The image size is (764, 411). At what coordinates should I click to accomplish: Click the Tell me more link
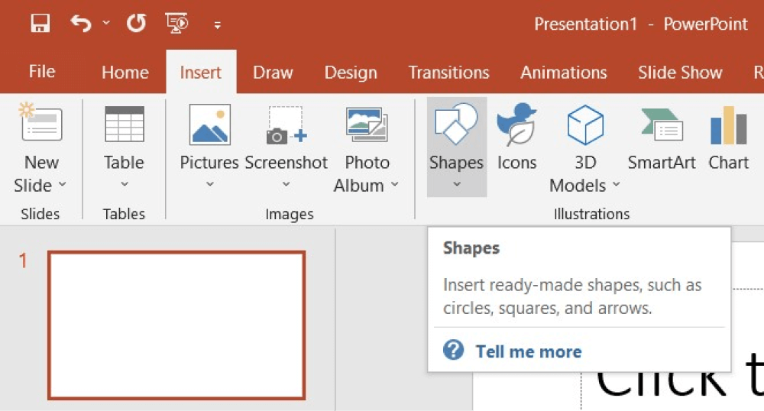[x=528, y=351]
